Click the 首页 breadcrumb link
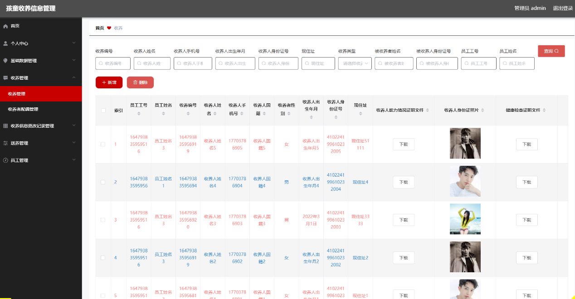575x299 pixels. pyautogui.click(x=100, y=28)
